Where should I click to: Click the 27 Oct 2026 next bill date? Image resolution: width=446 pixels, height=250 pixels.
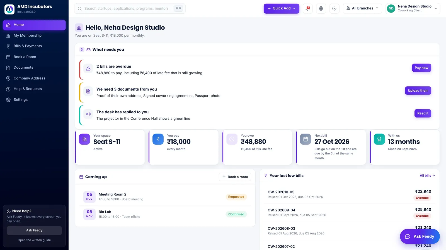pos(332,142)
